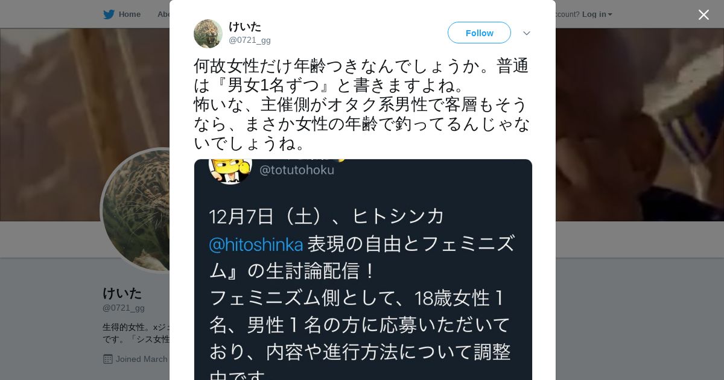724x380 pixels.
Task: Click the @0721_gg handle under the profile name
Action: tap(124, 308)
